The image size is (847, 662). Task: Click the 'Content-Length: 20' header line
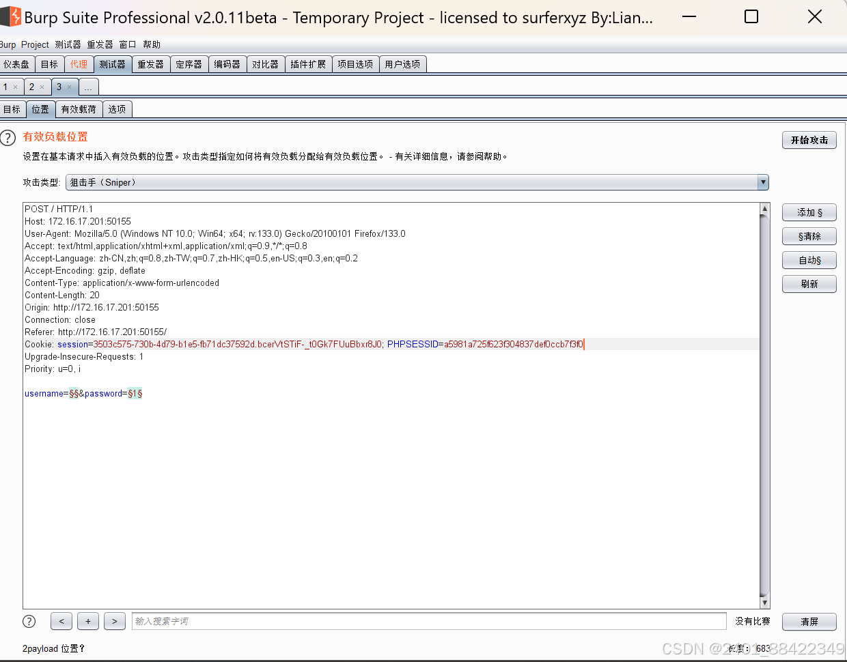(x=62, y=296)
